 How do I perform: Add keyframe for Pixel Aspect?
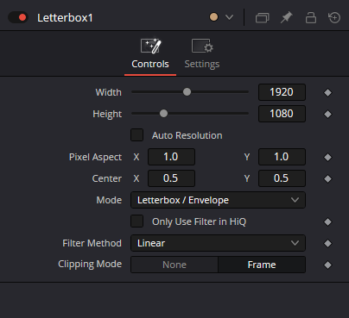point(327,158)
